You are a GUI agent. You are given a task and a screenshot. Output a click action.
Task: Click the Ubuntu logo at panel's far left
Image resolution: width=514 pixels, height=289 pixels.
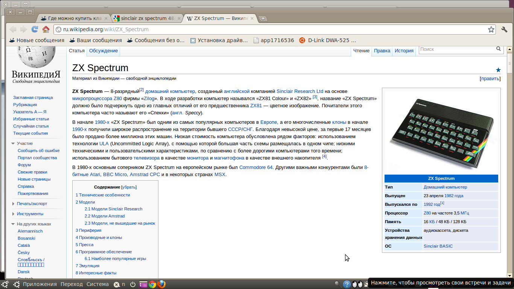(x=5, y=284)
